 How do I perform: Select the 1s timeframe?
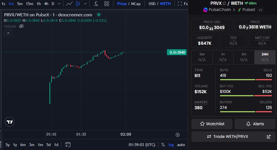[x=3, y=4]
